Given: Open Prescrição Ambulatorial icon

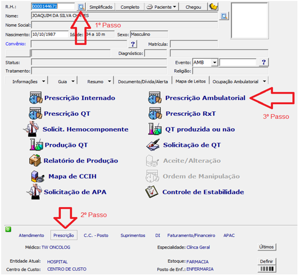Looking at the screenshot, I should 155,98.
